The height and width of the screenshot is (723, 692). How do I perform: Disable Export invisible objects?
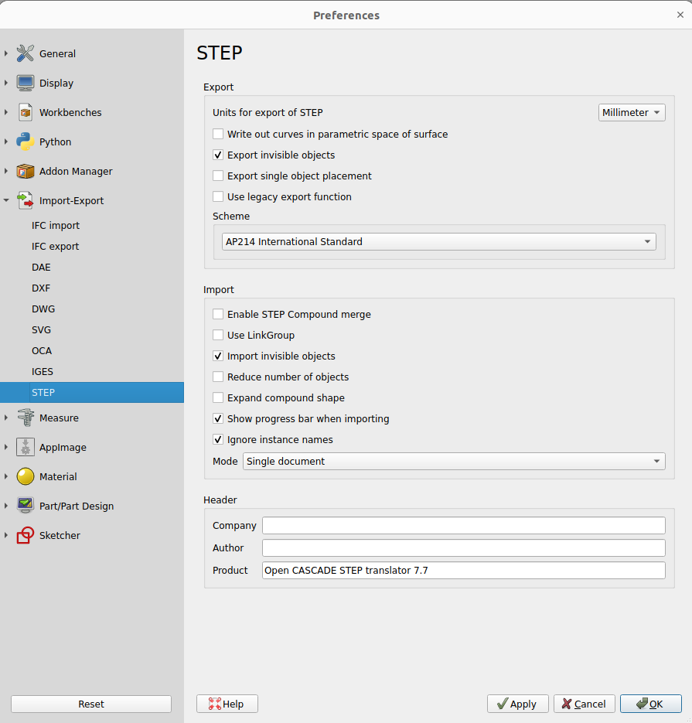(x=218, y=155)
